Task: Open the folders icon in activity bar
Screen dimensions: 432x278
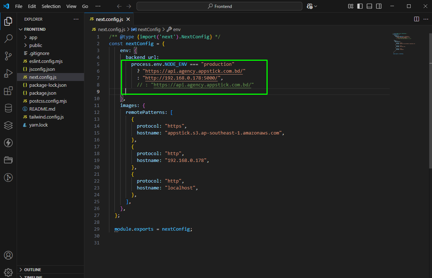Action: pyautogui.click(x=8, y=160)
